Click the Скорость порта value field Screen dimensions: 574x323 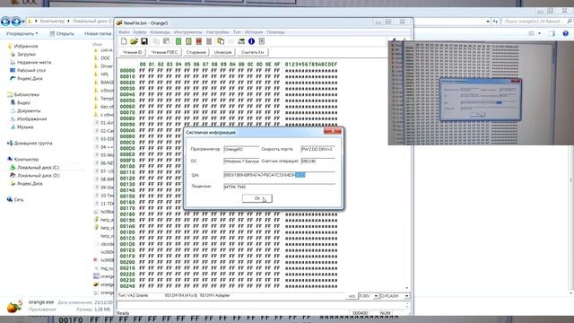[x=317, y=150]
